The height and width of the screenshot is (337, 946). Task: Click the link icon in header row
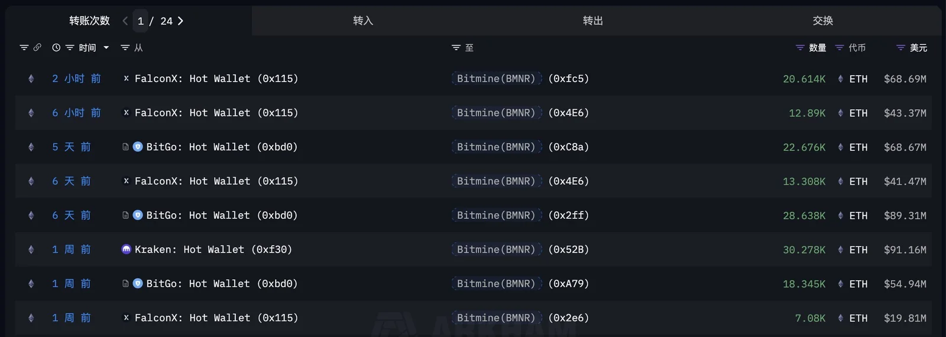coord(37,47)
